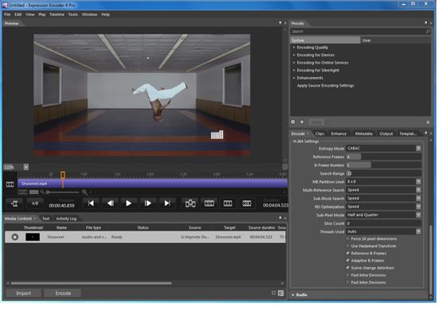438x309 pixels.
Task: Click the timeline zoom slider
Action: pyautogui.click(x=64, y=192)
